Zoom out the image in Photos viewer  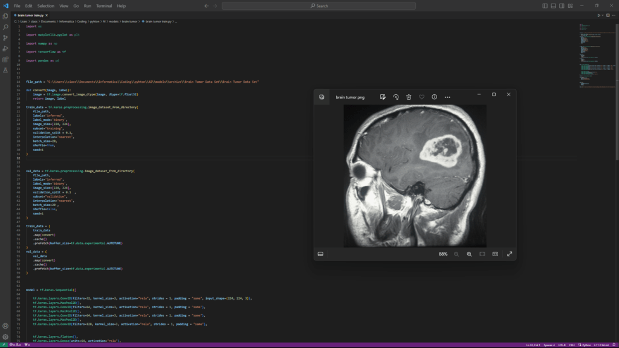(456, 254)
